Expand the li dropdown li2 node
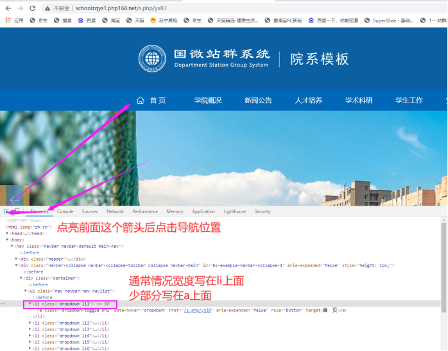 coord(30,323)
